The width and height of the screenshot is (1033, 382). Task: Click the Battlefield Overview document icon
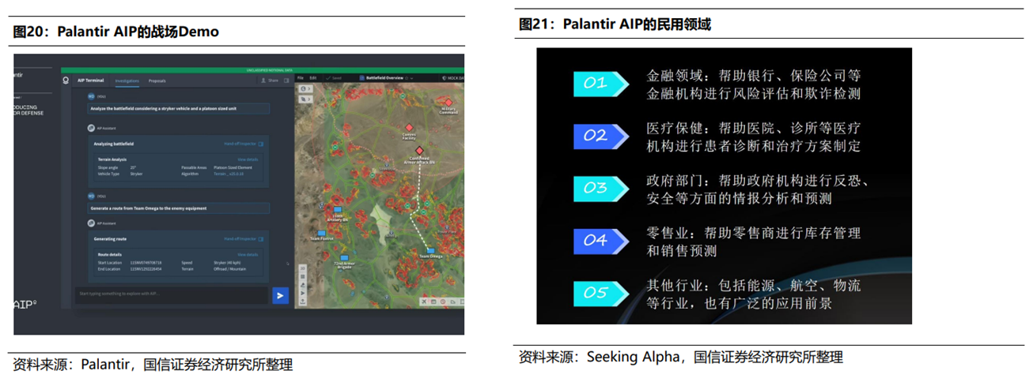point(362,78)
